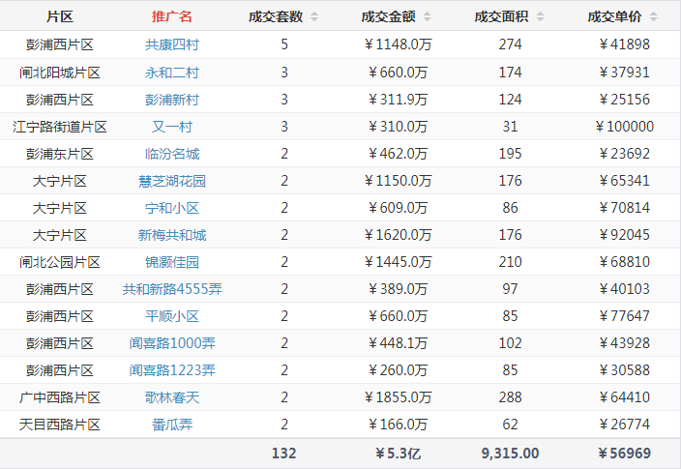681x469 pixels.
Task: Select the ￥26774 unit price cell
Action: tap(625, 425)
